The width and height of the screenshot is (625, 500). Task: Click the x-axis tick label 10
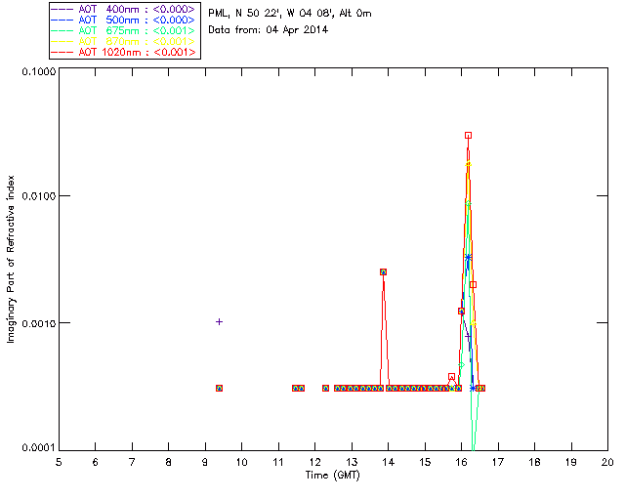[241, 462]
